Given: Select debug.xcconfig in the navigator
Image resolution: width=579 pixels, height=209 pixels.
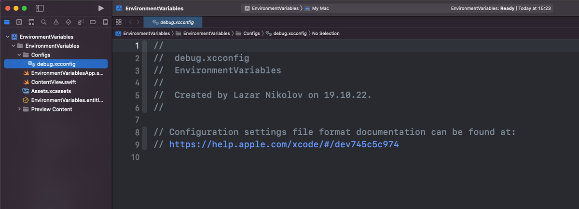Looking at the screenshot, I should [x=56, y=64].
